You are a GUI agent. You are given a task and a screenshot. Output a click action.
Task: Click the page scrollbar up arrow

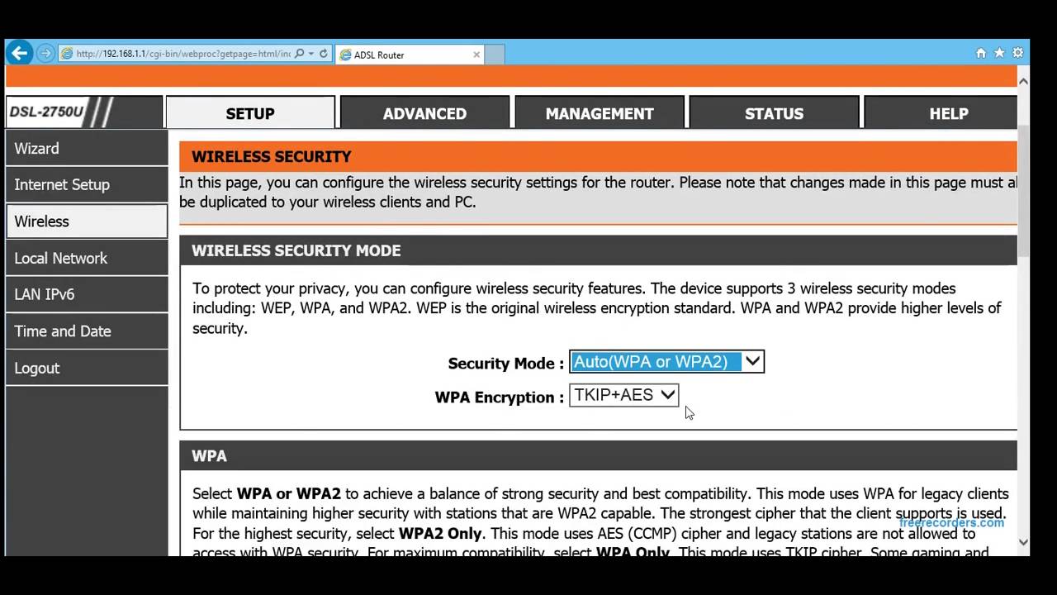click(1023, 81)
